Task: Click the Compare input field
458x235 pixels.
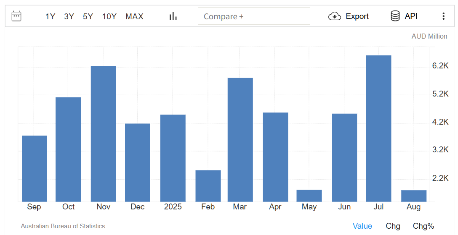Action: 254,16
